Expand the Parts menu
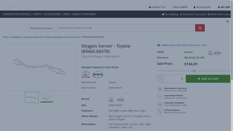 (39, 14)
